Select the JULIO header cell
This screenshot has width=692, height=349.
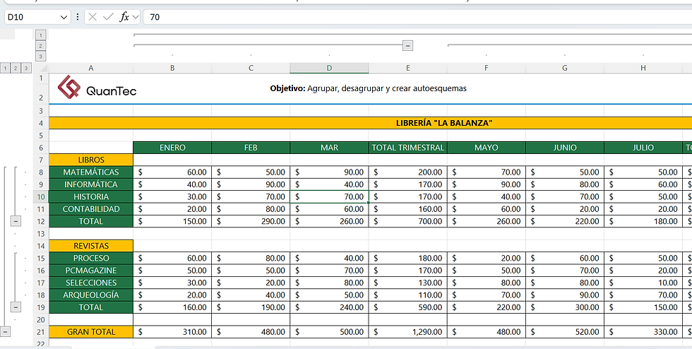coord(643,148)
